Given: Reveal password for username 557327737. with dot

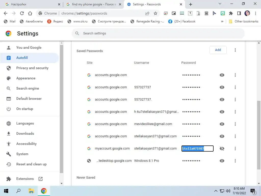Looking at the screenshot, I should pyautogui.click(x=222, y=100).
